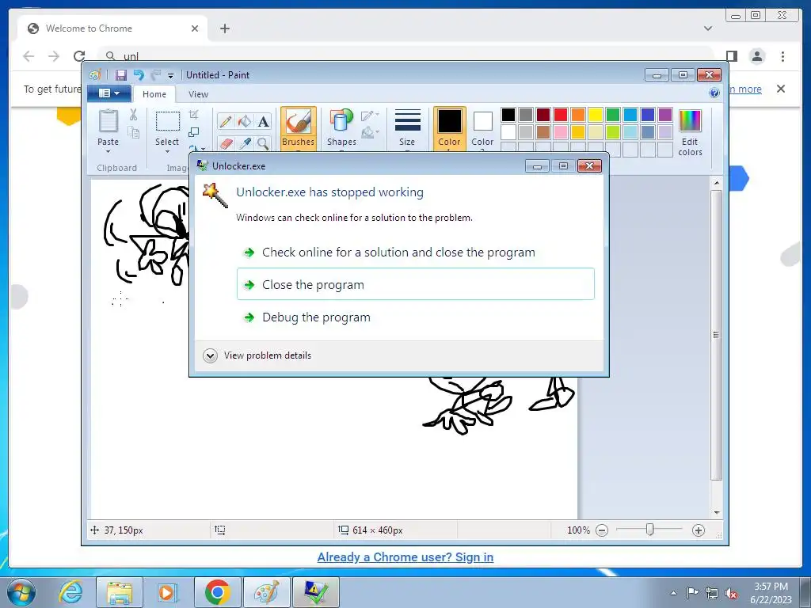
Task: Click the rectangular Select tool
Action: click(x=167, y=122)
